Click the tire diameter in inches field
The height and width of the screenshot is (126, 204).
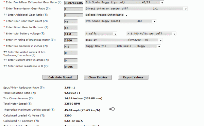pos(71,47)
